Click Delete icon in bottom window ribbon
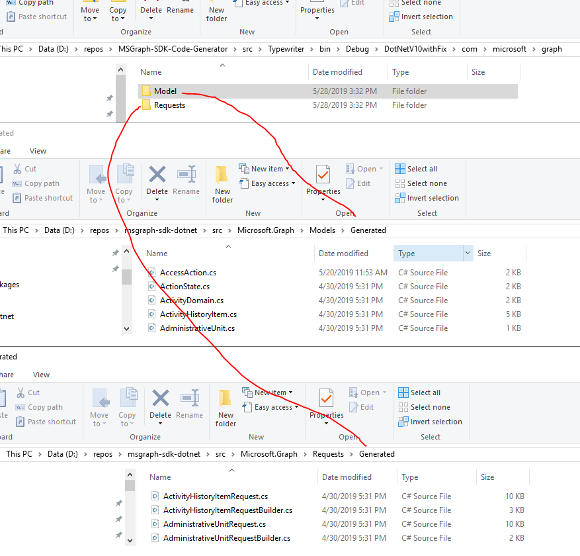Viewport: 580px width, 556px height. click(x=161, y=398)
